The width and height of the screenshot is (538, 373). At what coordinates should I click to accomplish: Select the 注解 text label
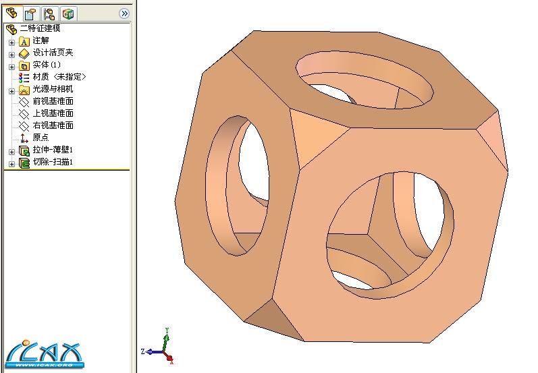[41, 40]
